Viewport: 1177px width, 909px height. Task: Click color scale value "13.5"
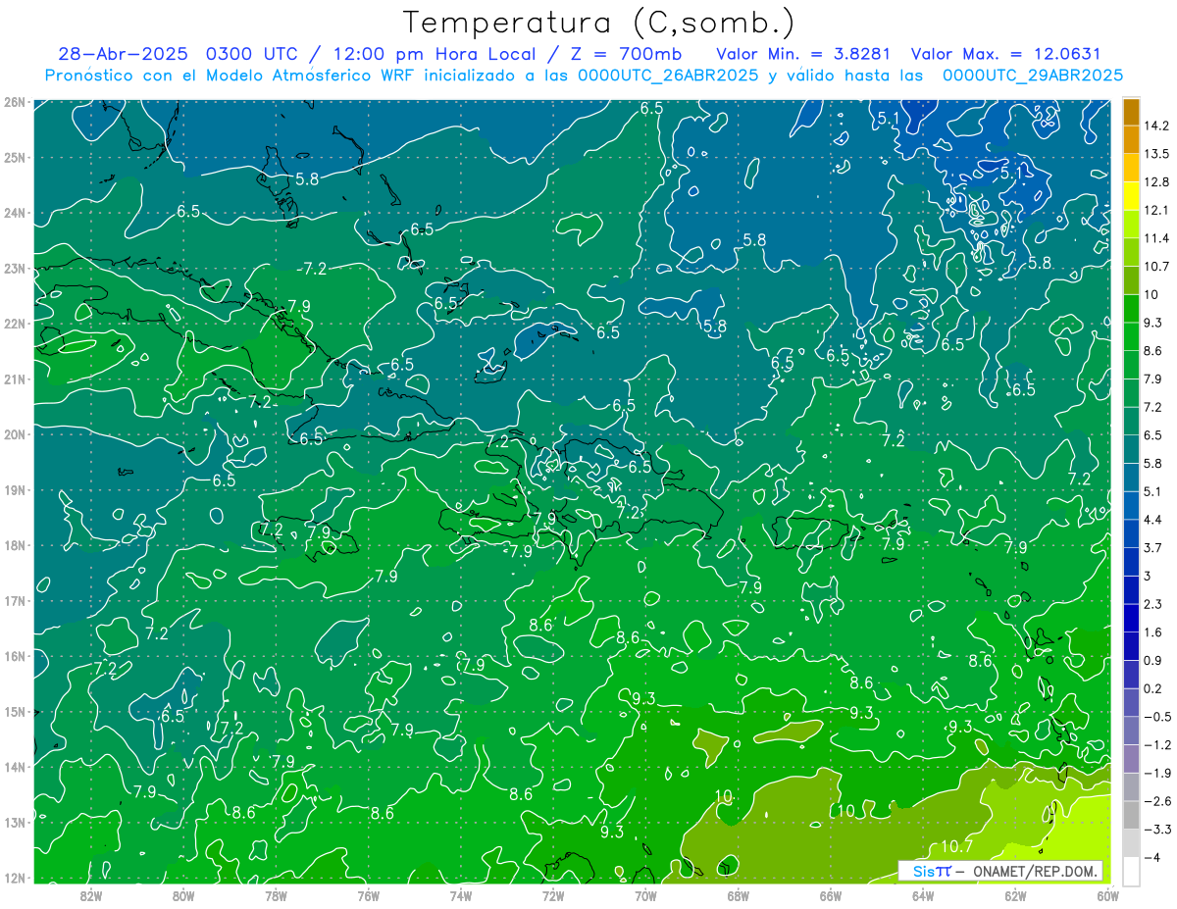[x=1156, y=154]
